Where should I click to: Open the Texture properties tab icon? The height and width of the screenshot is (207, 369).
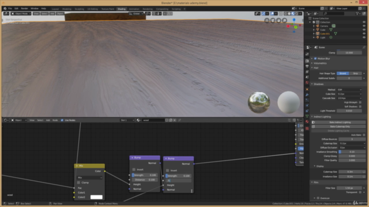click(x=307, y=129)
